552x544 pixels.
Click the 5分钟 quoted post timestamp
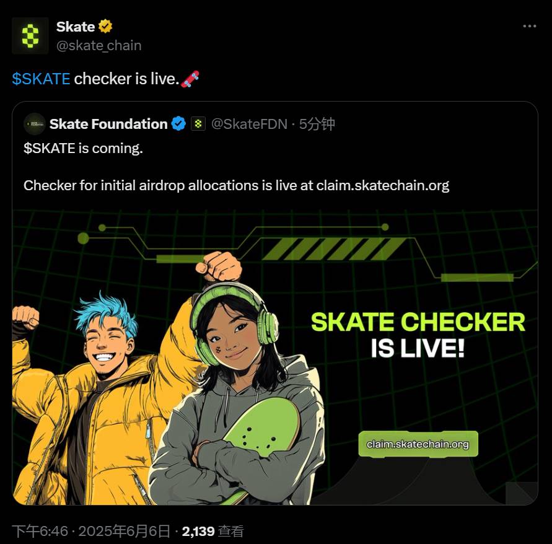pos(317,124)
